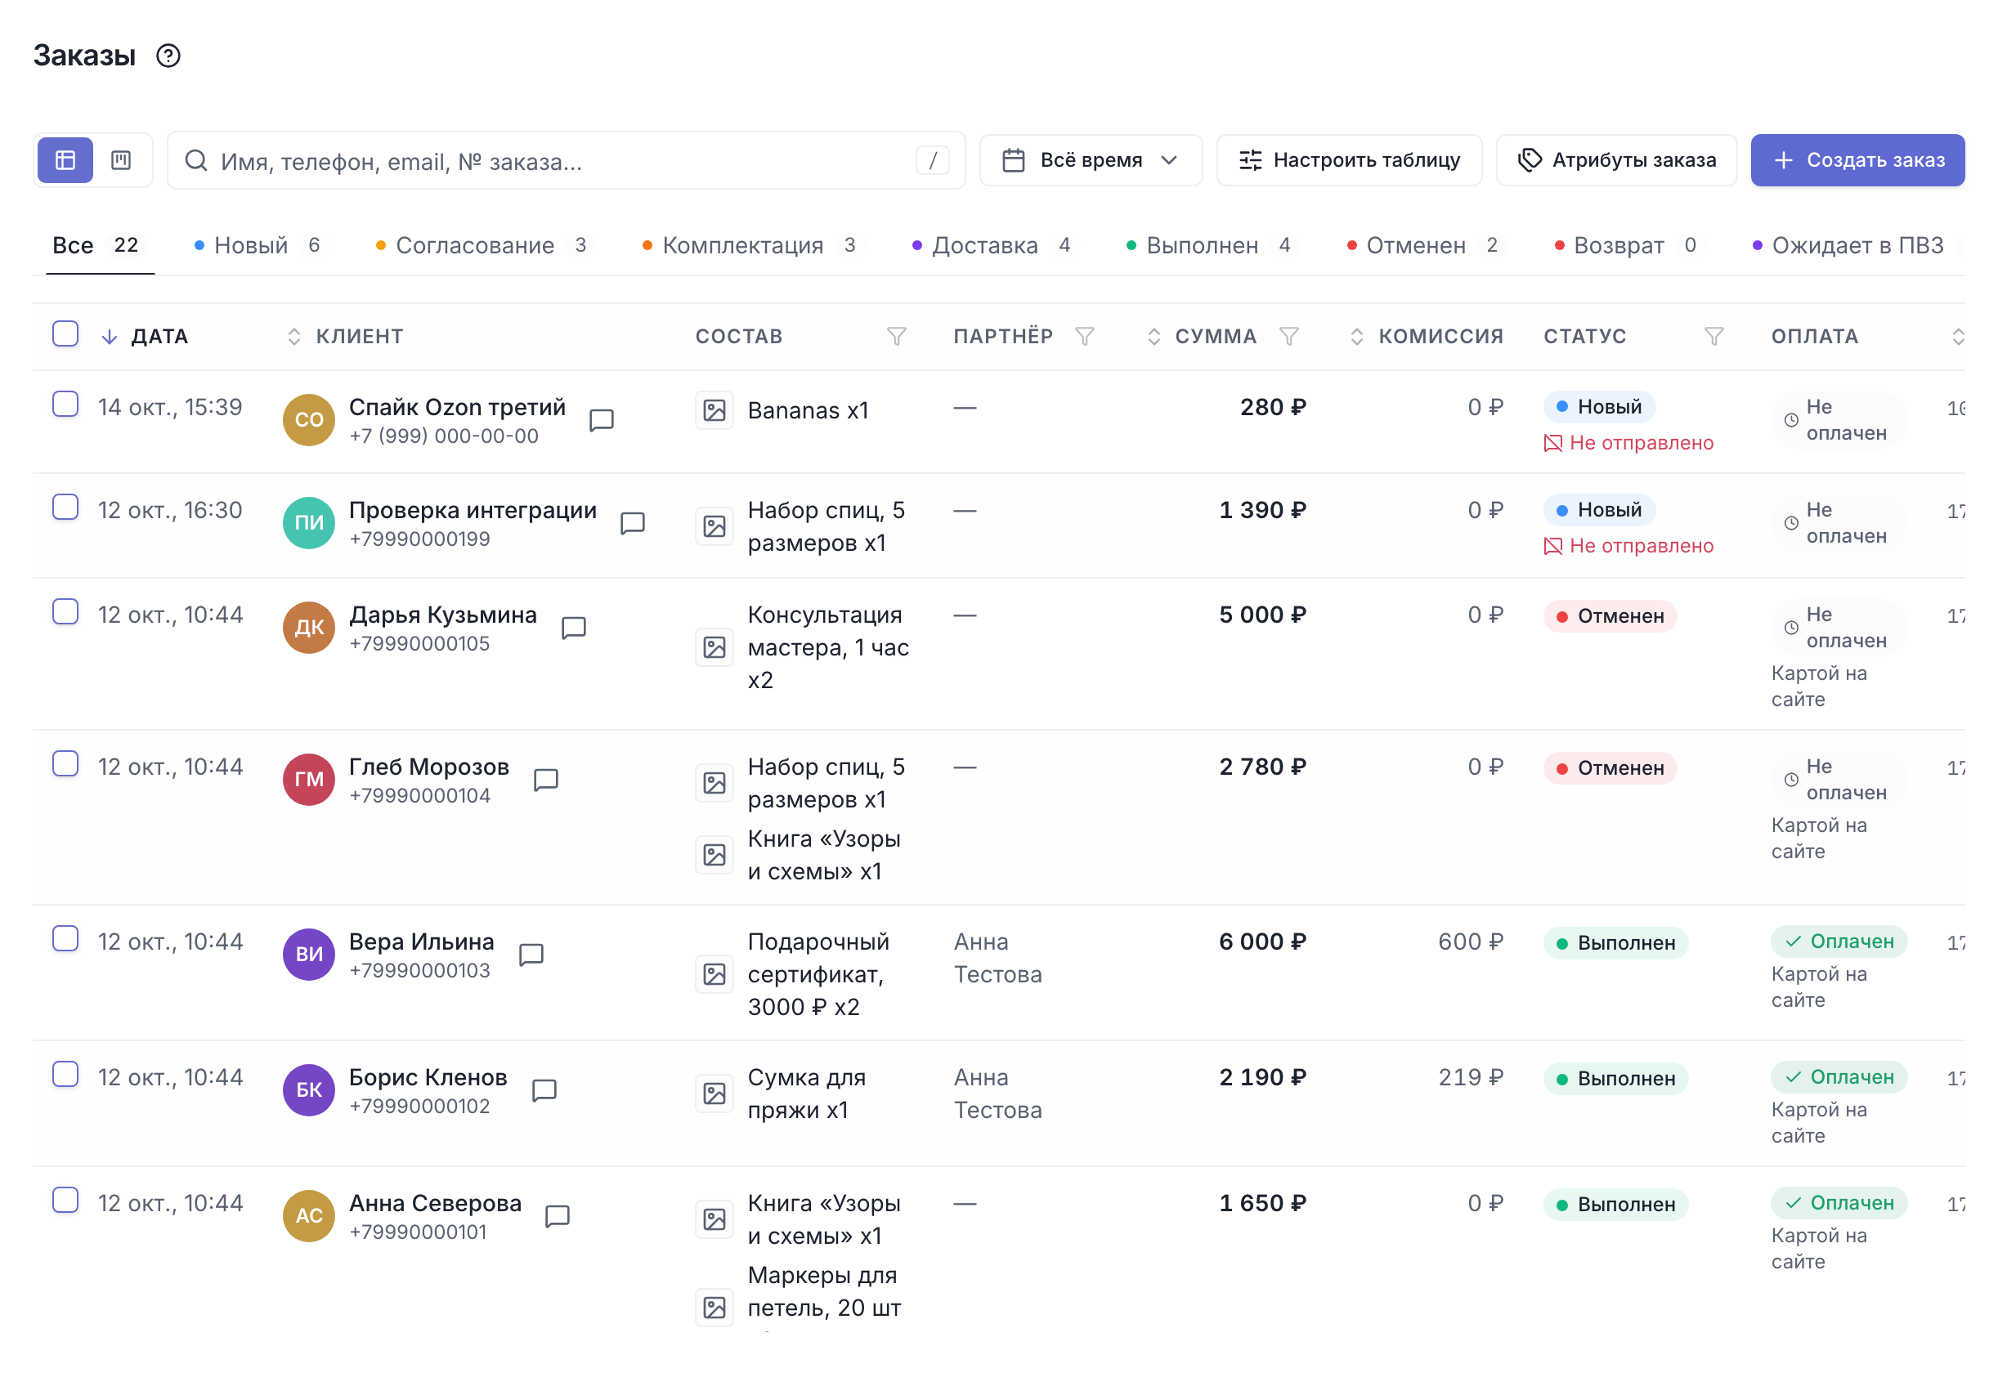
Task: Click the СО avatar of Спайк Ozon
Action: pyautogui.click(x=309, y=420)
